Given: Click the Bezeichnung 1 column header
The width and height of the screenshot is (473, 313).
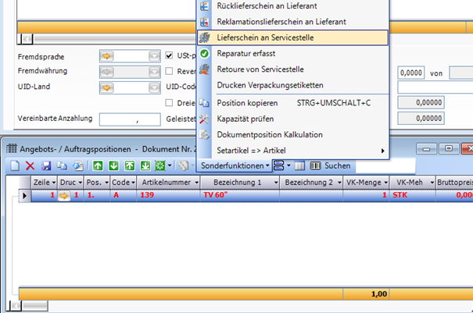Looking at the screenshot, I should (x=235, y=181).
